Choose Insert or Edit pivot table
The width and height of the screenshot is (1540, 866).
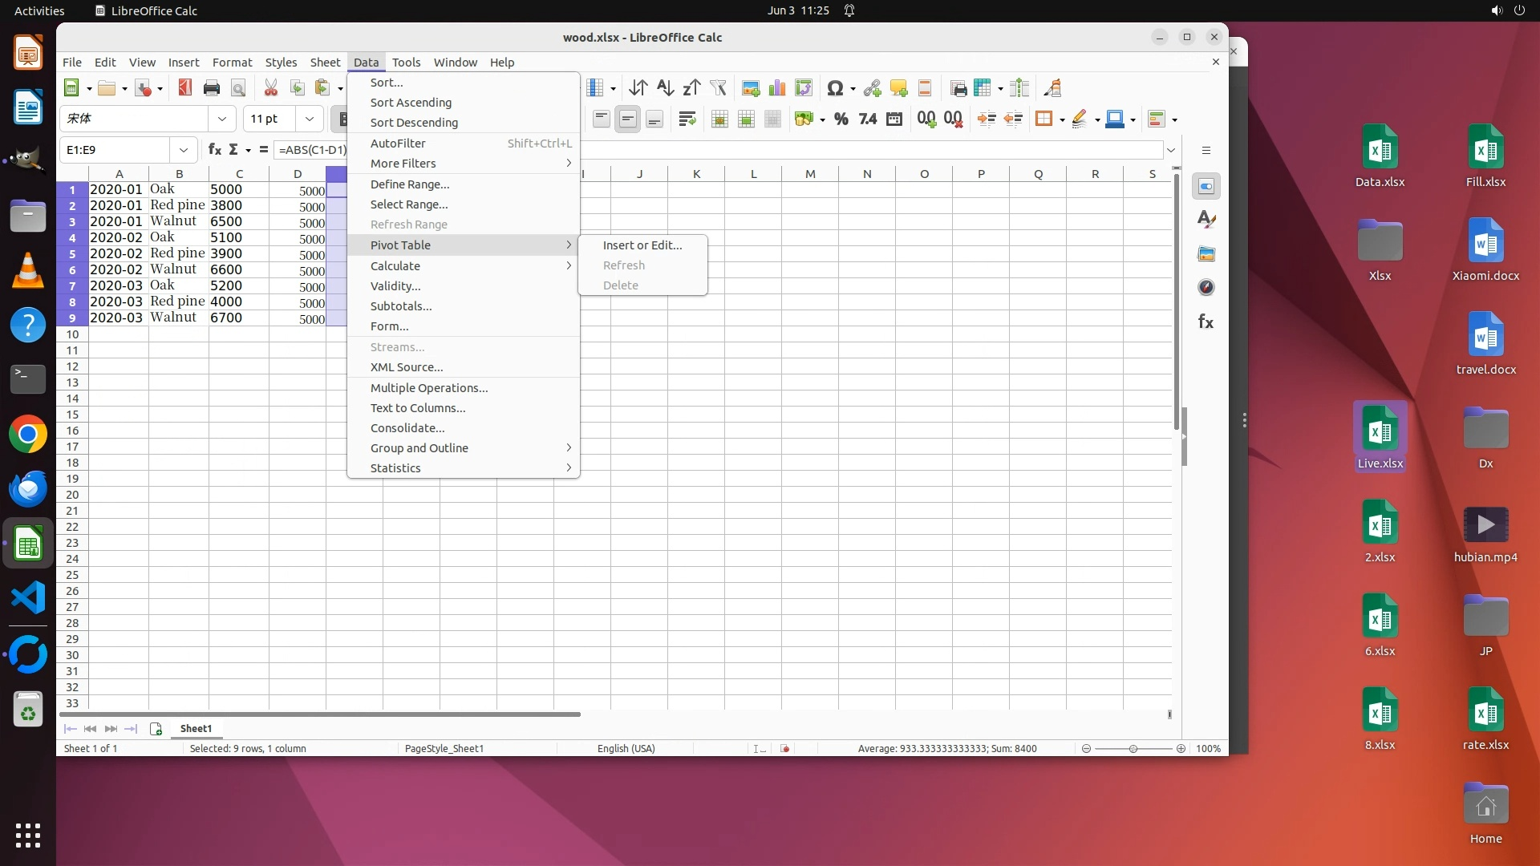(642, 245)
